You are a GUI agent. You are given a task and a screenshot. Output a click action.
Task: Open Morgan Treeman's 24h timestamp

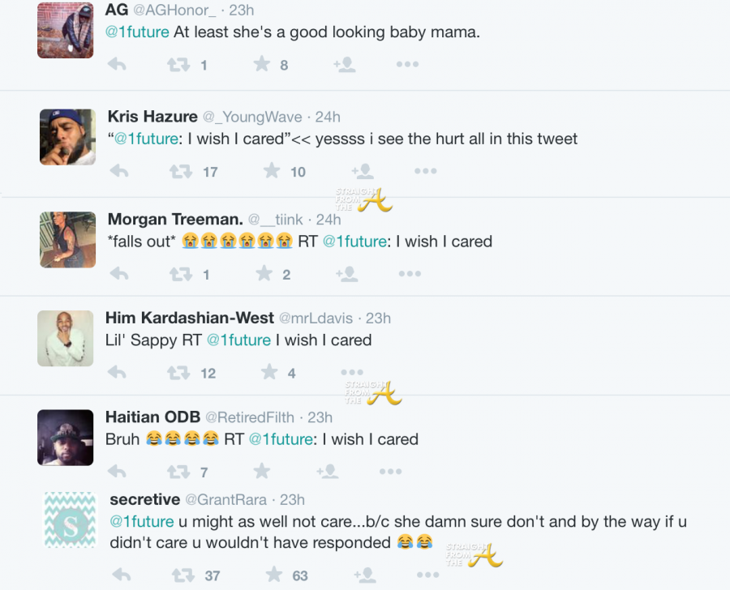pyautogui.click(x=328, y=220)
